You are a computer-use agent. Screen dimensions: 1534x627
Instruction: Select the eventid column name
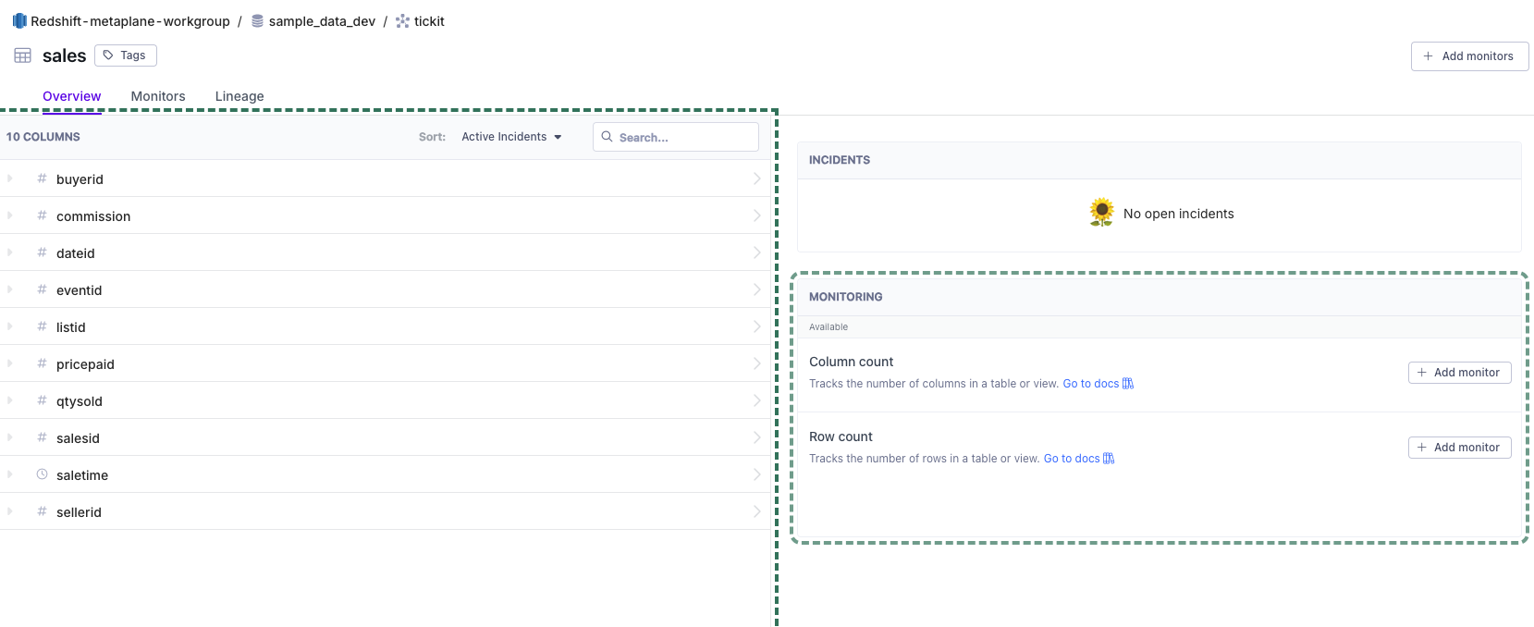point(79,290)
